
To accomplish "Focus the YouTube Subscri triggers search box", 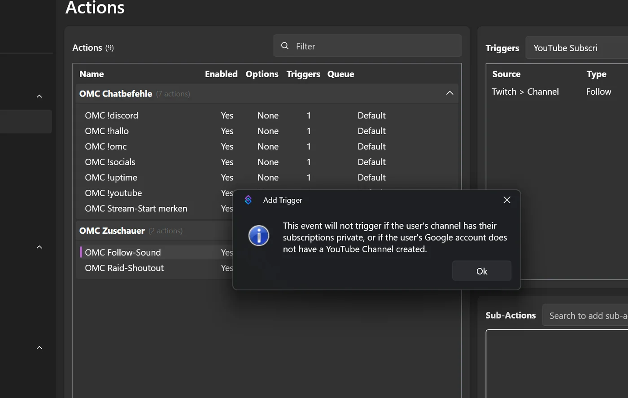I will (x=577, y=48).
